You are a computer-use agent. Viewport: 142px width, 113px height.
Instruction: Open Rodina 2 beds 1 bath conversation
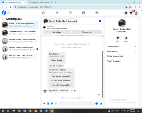pos(20,49)
